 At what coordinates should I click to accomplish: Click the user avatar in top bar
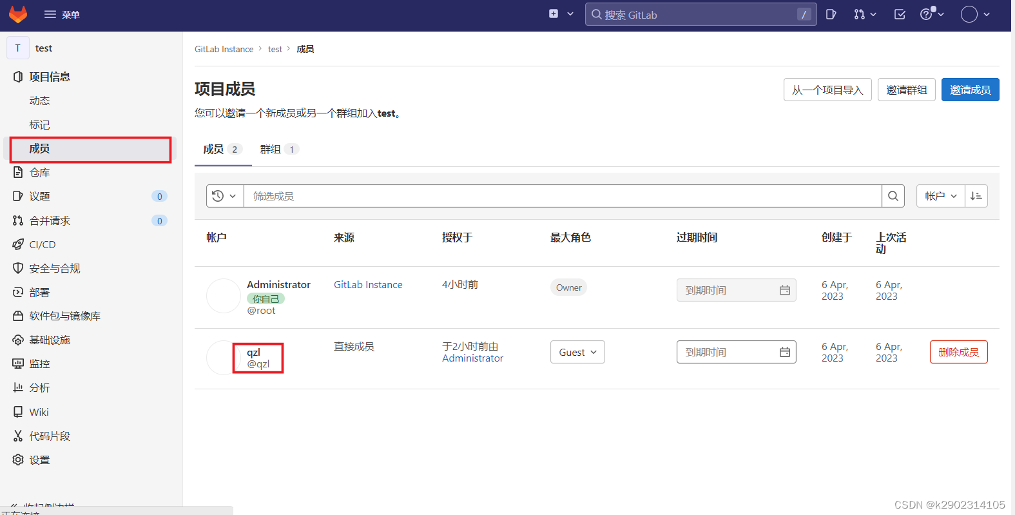click(x=969, y=14)
